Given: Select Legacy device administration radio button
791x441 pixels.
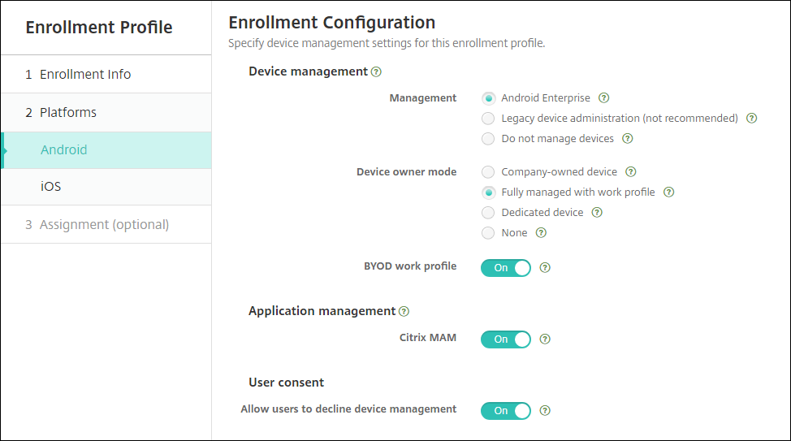Looking at the screenshot, I should (x=488, y=119).
